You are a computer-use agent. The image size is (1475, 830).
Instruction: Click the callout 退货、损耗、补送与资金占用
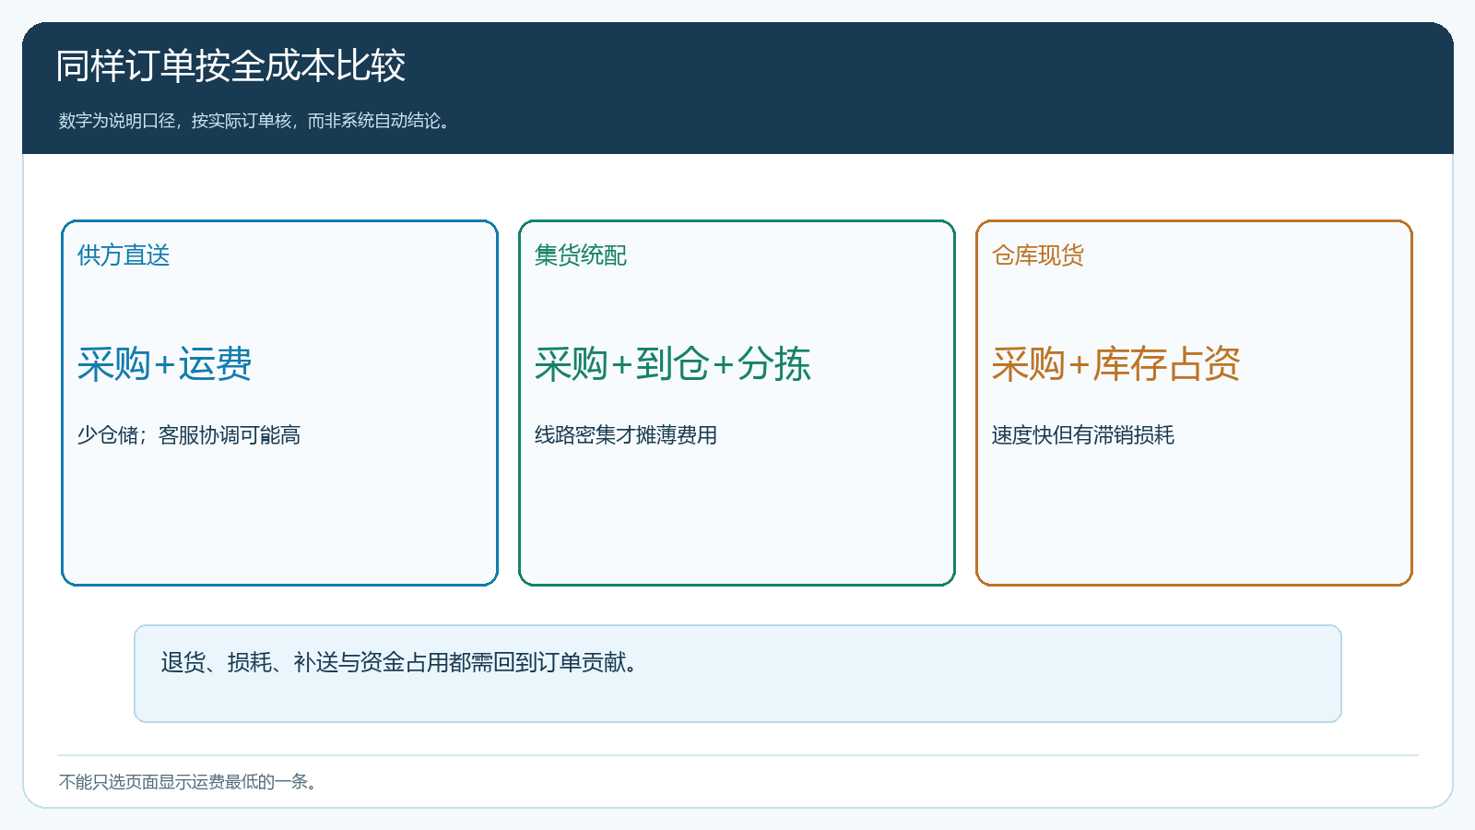click(x=737, y=673)
